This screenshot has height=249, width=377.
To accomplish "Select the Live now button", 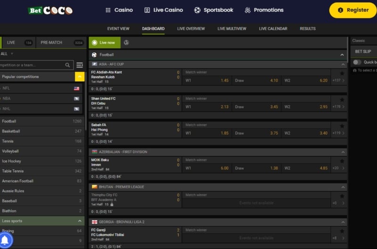I will pyautogui.click(x=105, y=42).
